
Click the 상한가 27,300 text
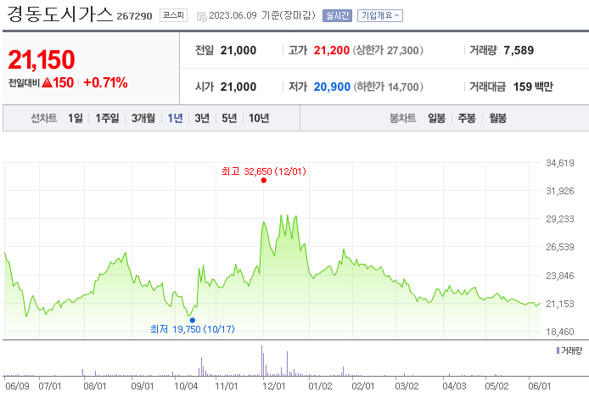(x=388, y=50)
